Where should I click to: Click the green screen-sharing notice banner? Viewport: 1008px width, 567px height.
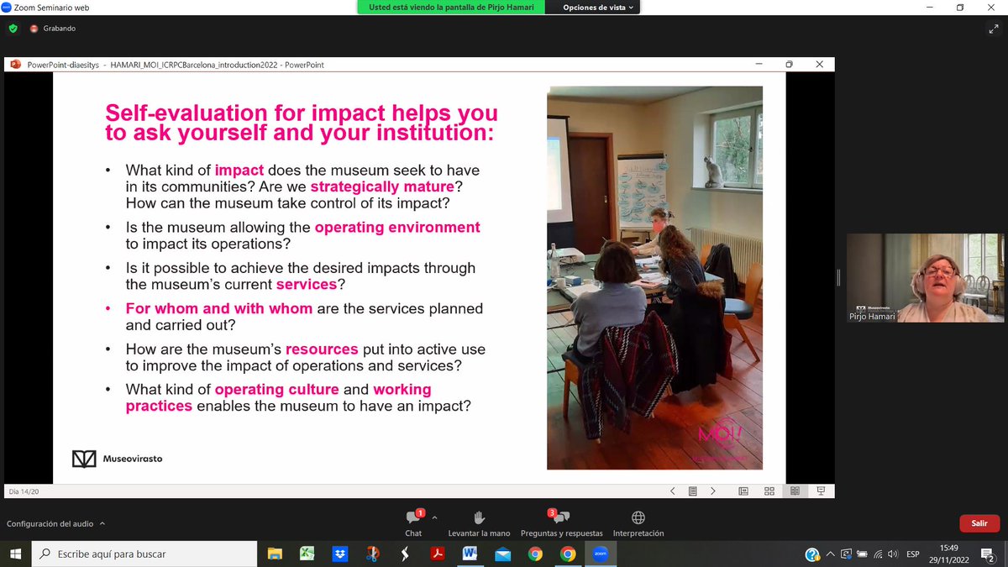tap(450, 8)
